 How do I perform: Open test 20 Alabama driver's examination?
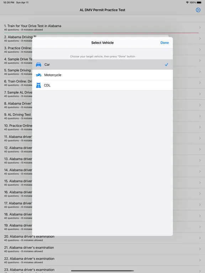(102, 238)
